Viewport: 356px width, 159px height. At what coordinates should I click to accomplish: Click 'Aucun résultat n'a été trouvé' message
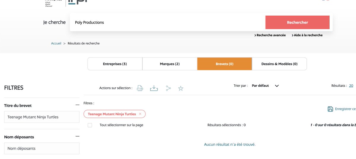tap(230, 145)
